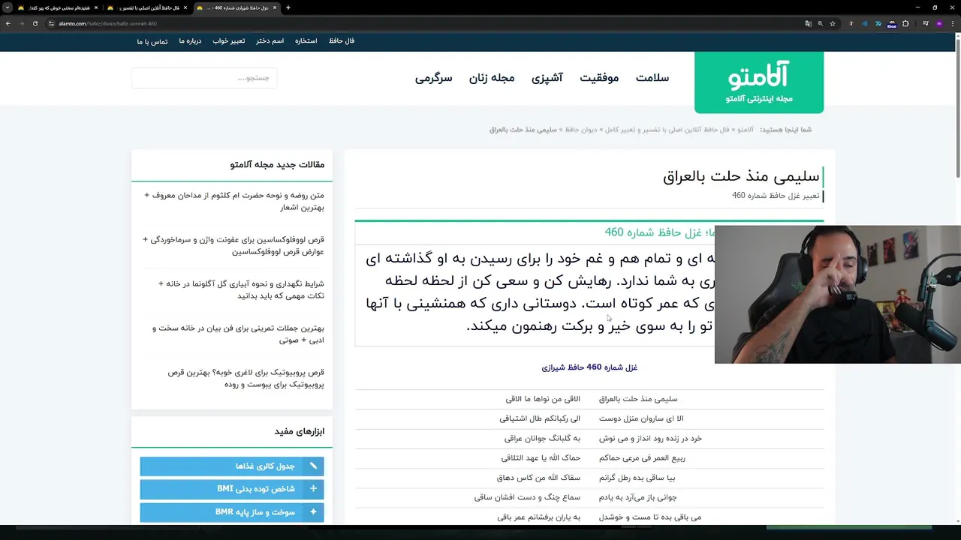Click plus icon on BMR button
This screenshot has height=540, width=961.
pyautogui.click(x=313, y=512)
